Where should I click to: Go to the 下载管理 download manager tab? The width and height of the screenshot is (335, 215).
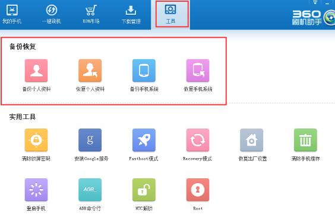pyautogui.click(x=131, y=14)
